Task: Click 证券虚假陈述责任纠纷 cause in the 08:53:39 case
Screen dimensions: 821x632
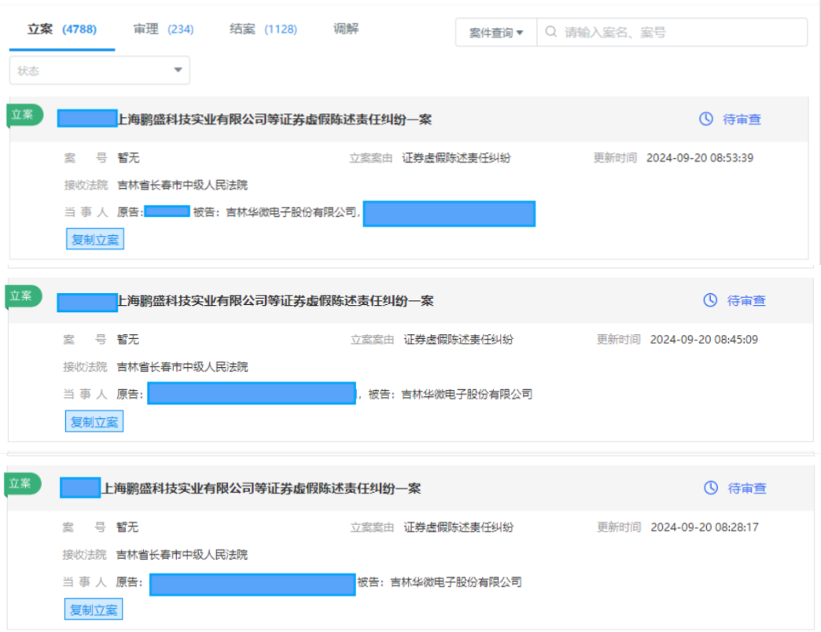Action: pyautogui.click(x=456, y=158)
